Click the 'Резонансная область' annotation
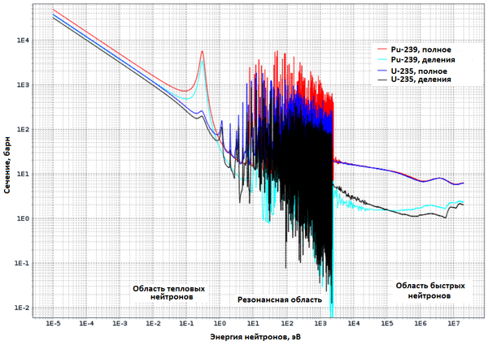The image size is (488, 345). (280, 300)
